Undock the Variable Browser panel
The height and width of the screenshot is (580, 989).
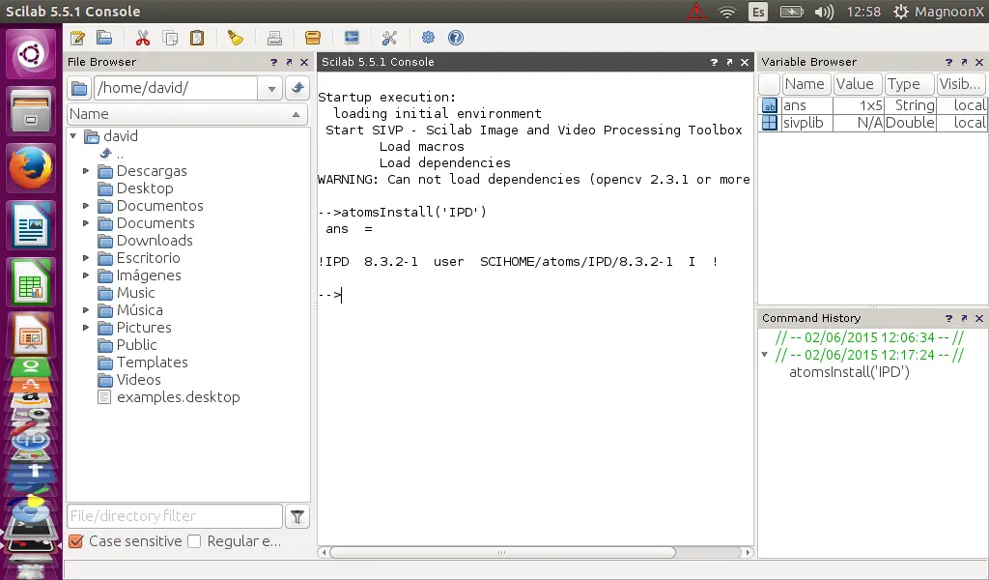tap(964, 62)
